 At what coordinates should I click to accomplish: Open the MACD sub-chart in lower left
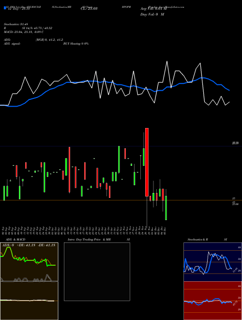(29, 301)
